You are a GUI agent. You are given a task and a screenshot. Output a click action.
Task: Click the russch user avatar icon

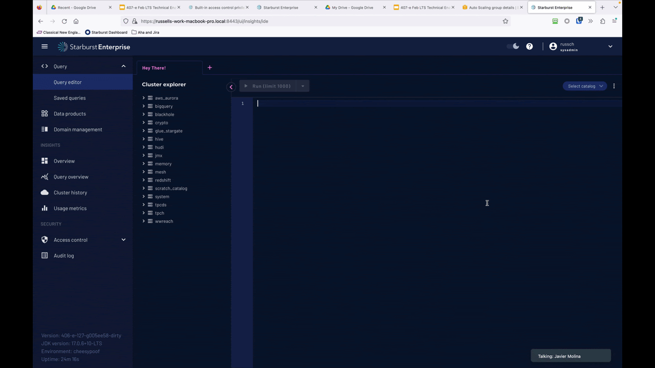pyautogui.click(x=553, y=47)
